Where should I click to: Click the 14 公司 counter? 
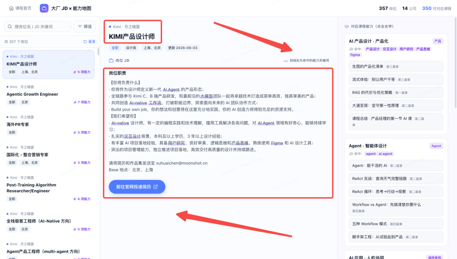pyautogui.click(x=409, y=8)
